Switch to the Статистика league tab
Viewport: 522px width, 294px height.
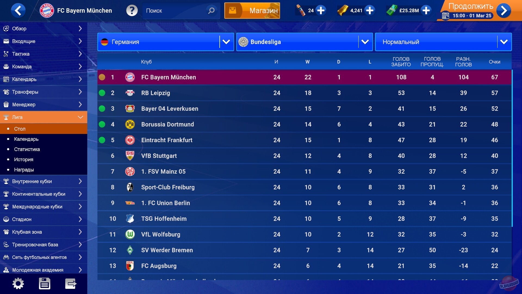[27, 149]
